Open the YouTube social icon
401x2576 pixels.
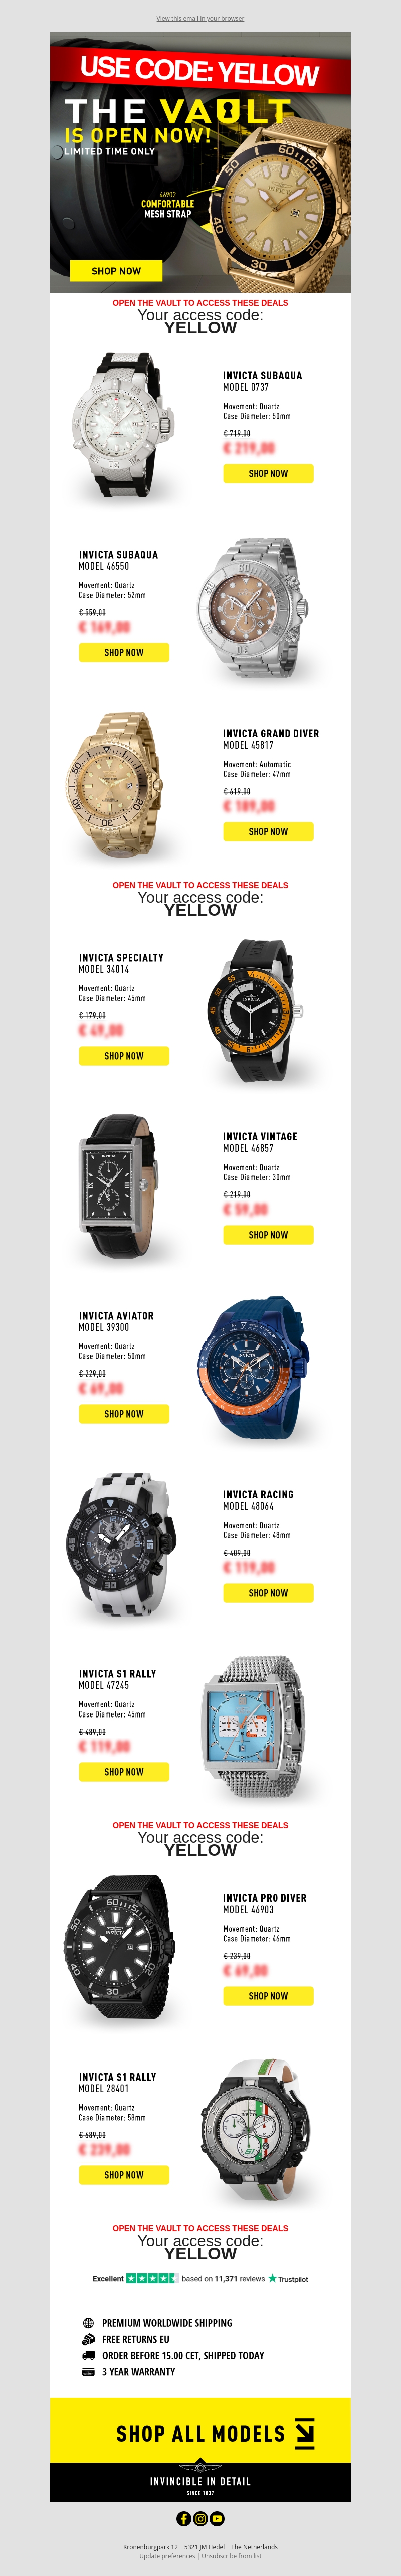(217, 2519)
